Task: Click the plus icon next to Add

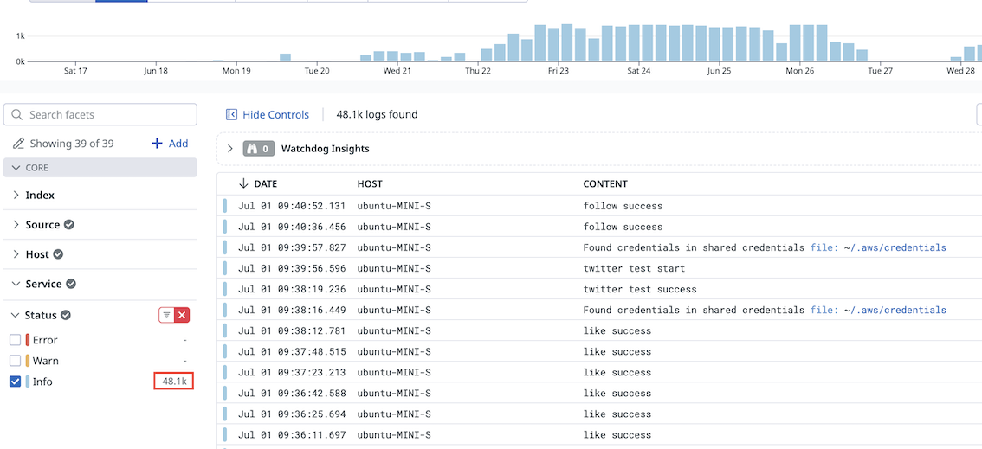Action: [x=158, y=144]
